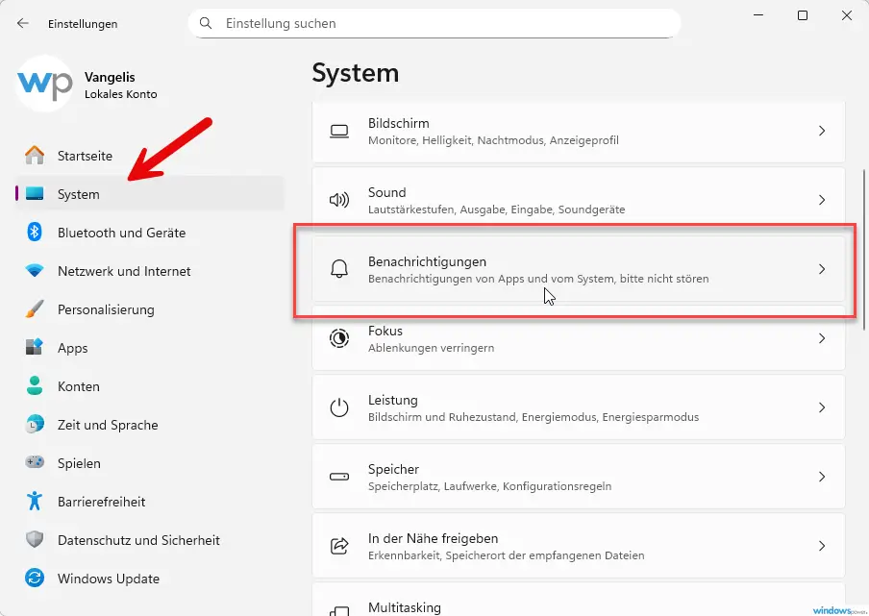Viewport: 869px width, 616px height.
Task: Select Apps in the sidebar
Action: pyautogui.click(x=72, y=348)
